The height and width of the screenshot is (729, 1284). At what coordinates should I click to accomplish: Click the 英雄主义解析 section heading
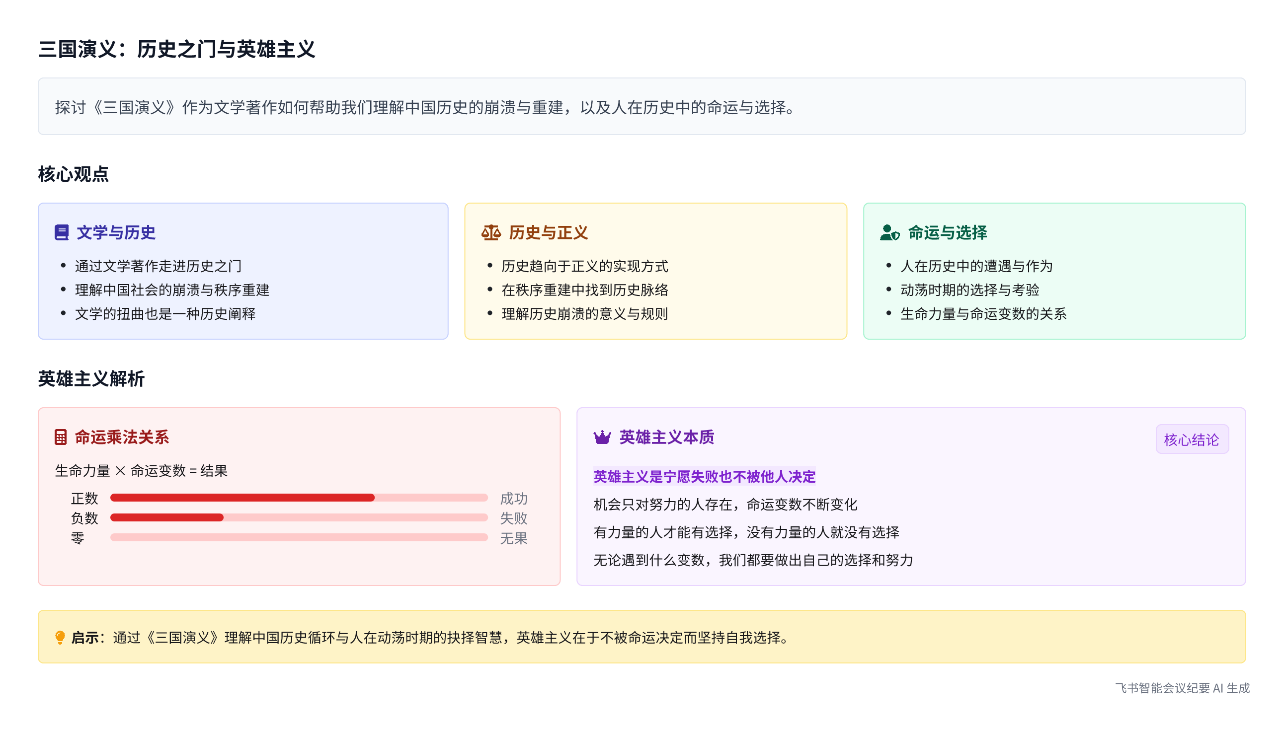pyautogui.click(x=91, y=378)
